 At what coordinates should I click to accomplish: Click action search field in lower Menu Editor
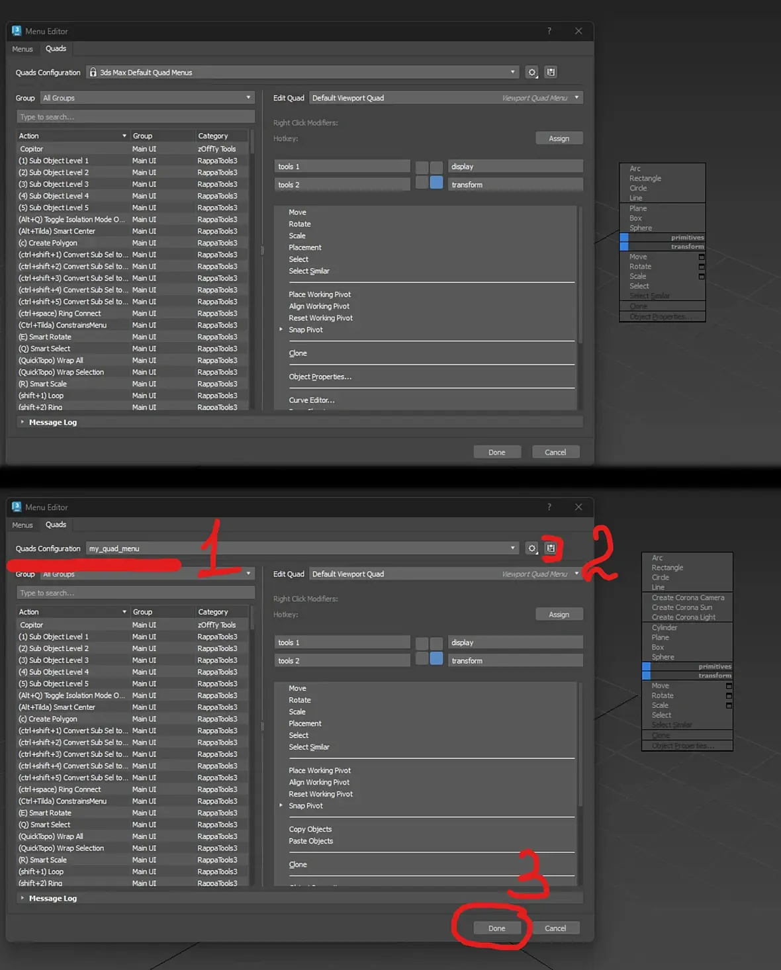(136, 593)
